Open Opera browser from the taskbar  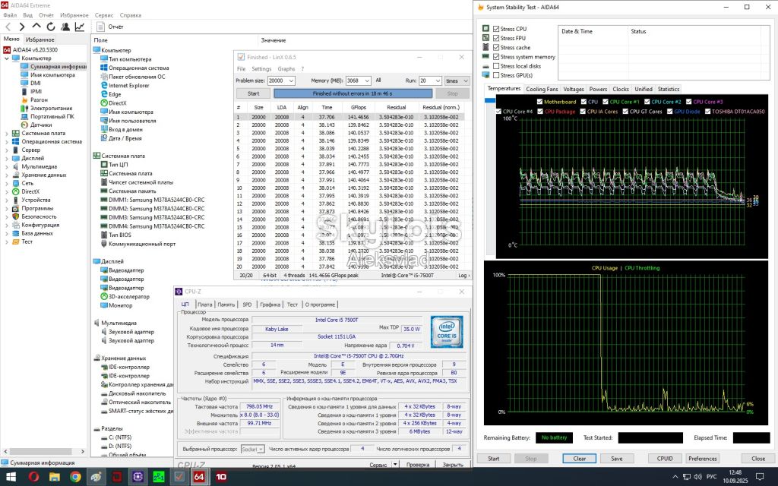pos(33,477)
